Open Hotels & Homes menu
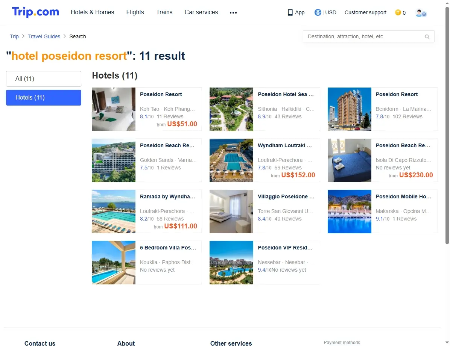The image size is (450, 346). 93,12
